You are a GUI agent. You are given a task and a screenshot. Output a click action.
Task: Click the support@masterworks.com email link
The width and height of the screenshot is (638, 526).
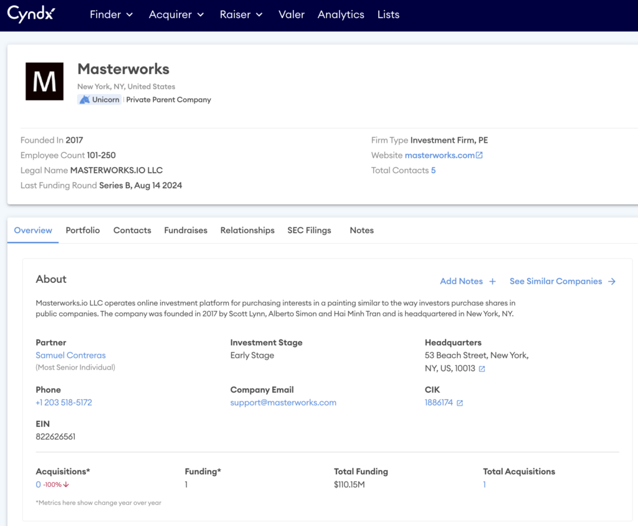point(283,403)
